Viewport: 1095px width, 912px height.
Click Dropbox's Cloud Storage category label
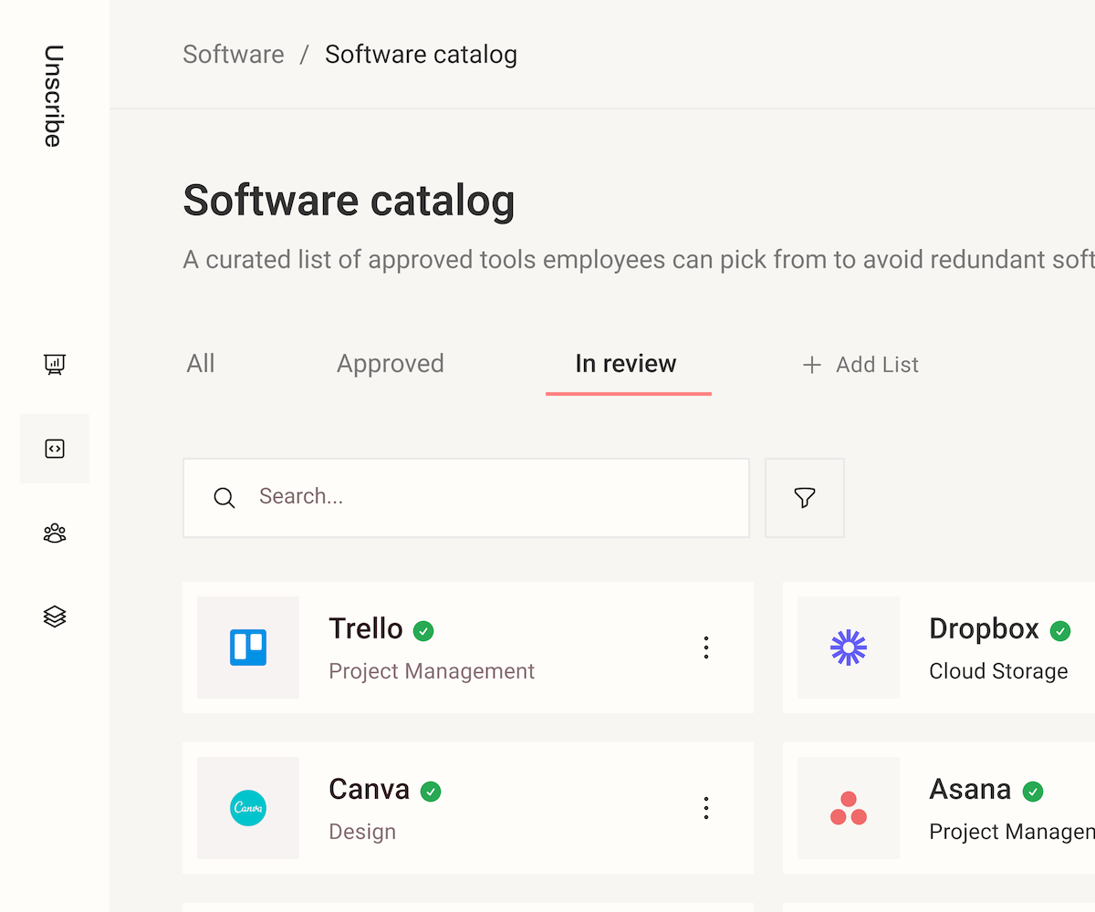[x=998, y=672]
